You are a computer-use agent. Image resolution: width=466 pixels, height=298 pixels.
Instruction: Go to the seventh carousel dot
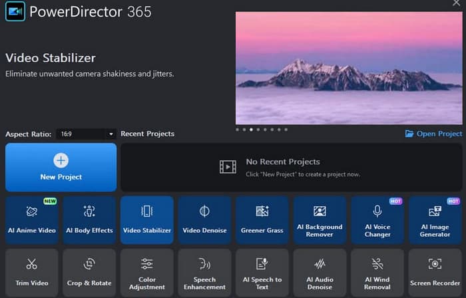coord(279,130)
